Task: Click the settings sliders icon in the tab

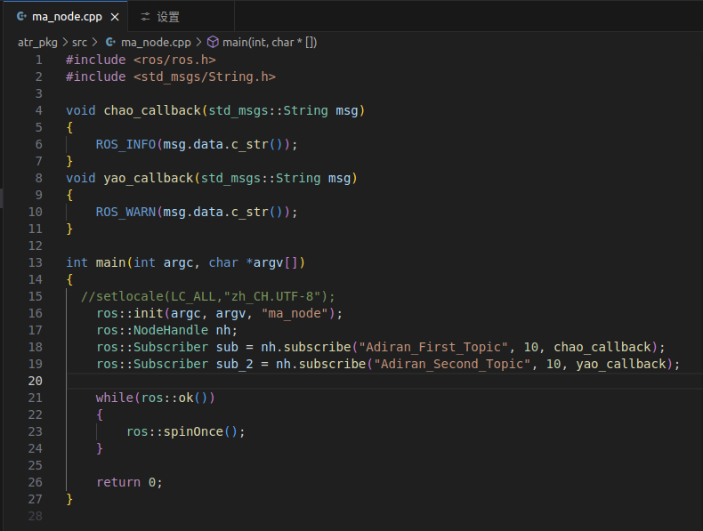Action: [x=145, y=17]
